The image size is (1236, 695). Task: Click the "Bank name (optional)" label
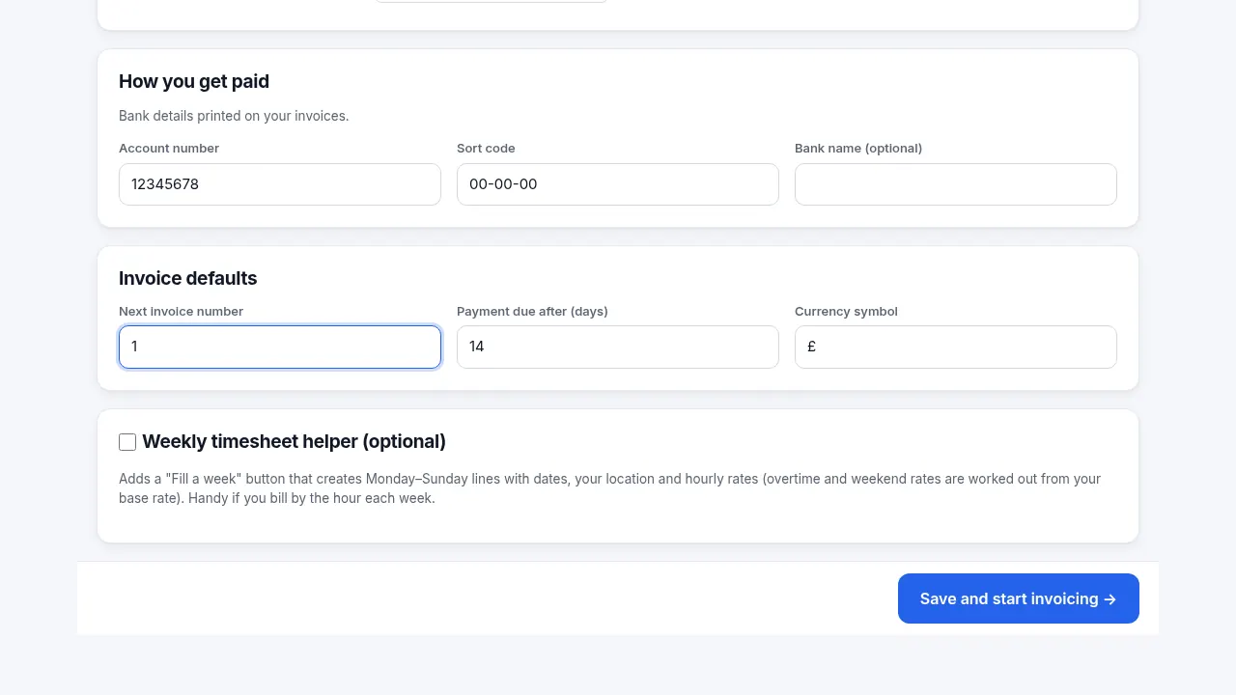tap(858, 148)
